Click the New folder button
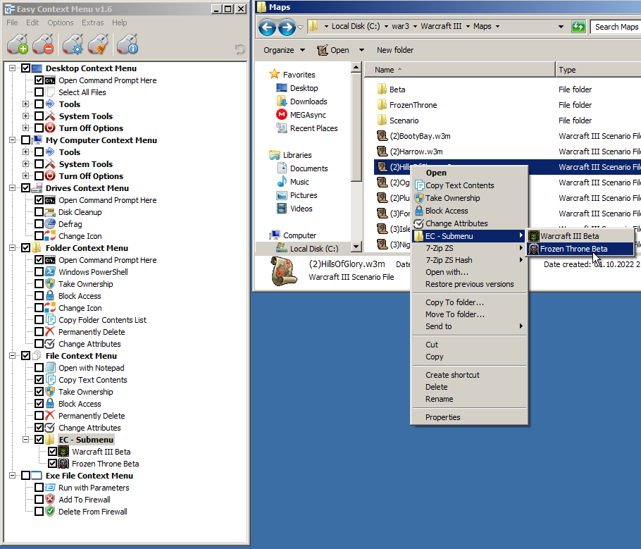Viewport: 641px width, 549px height. [x=395, y=50]
